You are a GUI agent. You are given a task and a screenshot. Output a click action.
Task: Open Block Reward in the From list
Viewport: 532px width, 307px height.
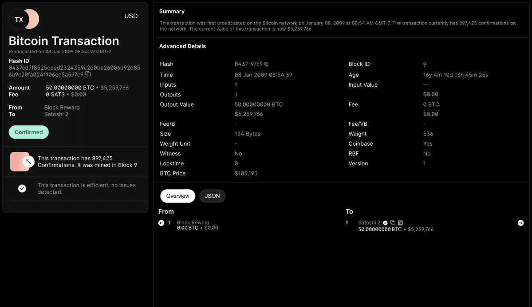point(193,223)
